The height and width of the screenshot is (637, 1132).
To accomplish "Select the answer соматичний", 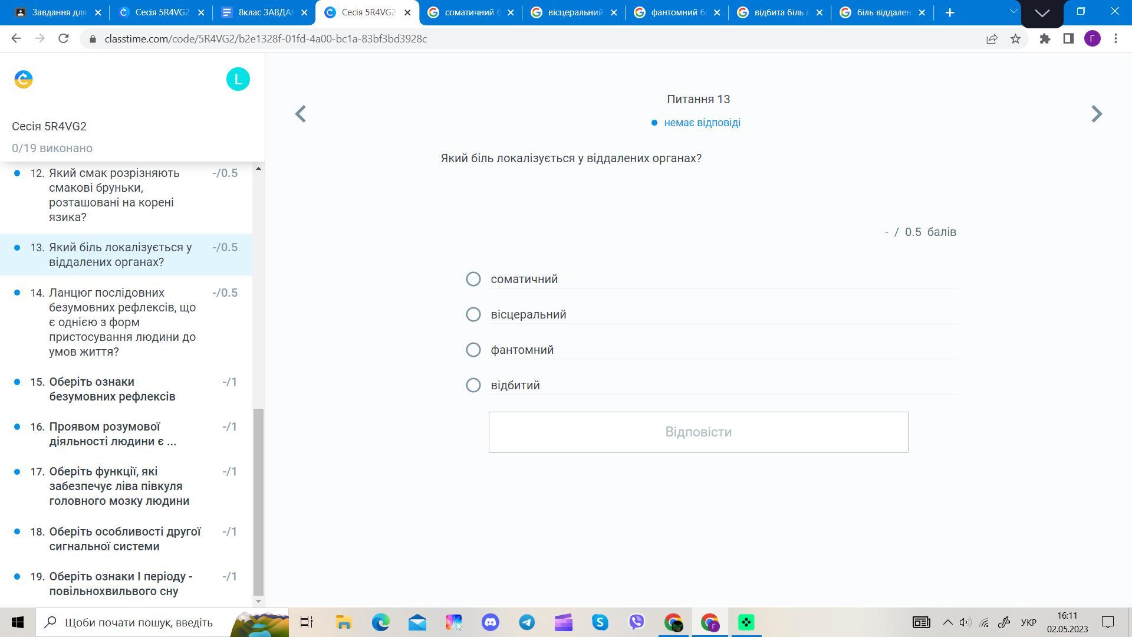I will (473, 279).
